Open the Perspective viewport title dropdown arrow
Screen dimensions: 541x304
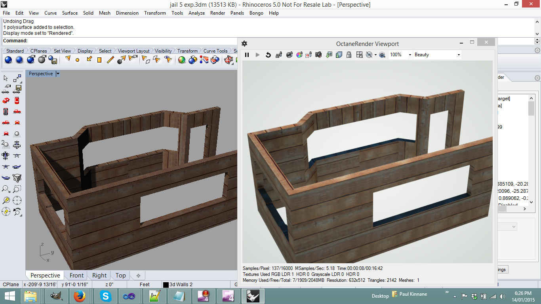[x=58, y=74]
